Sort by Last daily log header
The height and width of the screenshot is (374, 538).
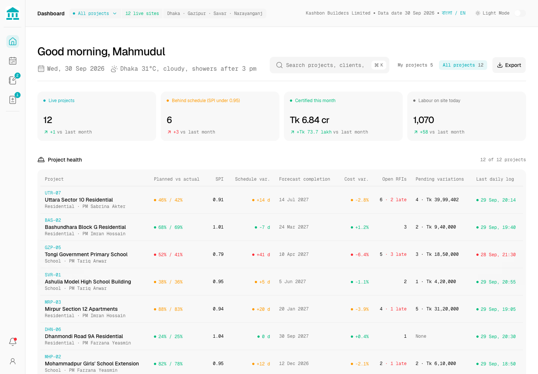[495, 179]
